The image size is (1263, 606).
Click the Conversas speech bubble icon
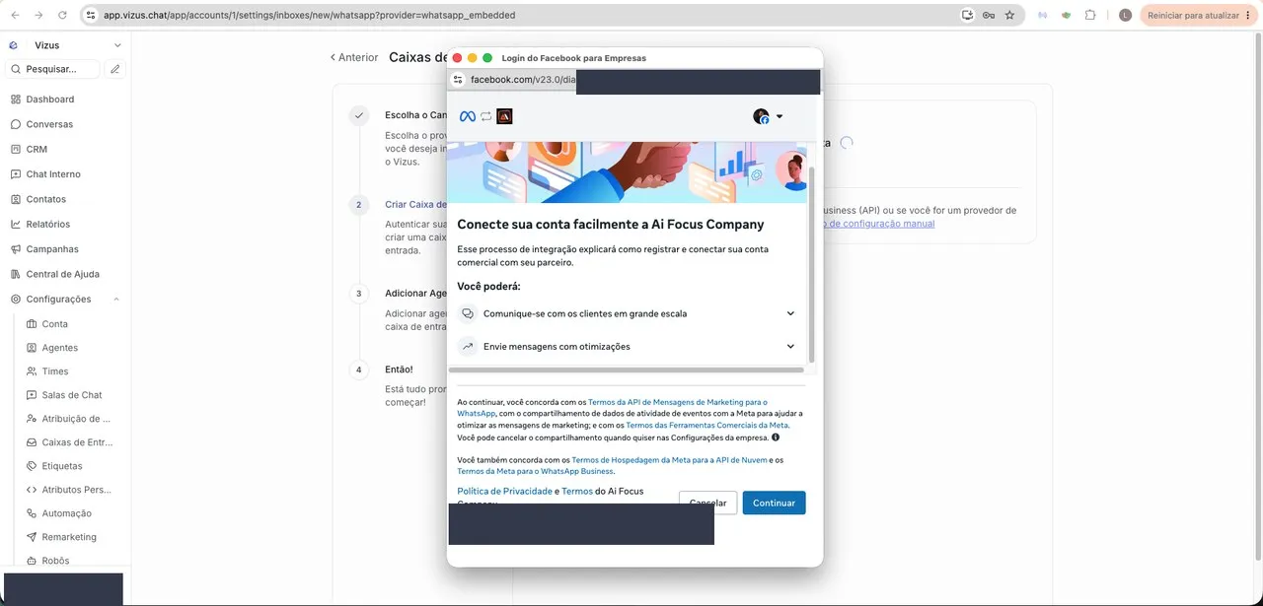tap(16, 124)
